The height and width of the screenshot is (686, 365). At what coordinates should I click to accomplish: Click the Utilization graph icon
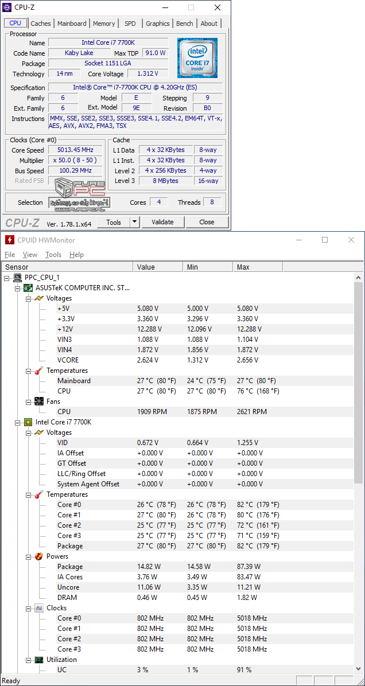coord(39,660)
